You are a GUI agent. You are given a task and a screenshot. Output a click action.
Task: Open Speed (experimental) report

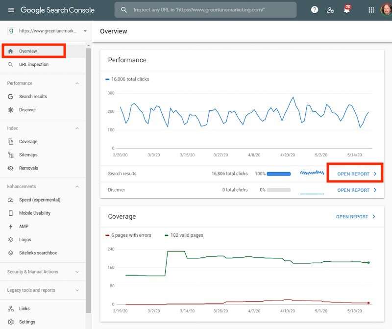click(43, 200)
